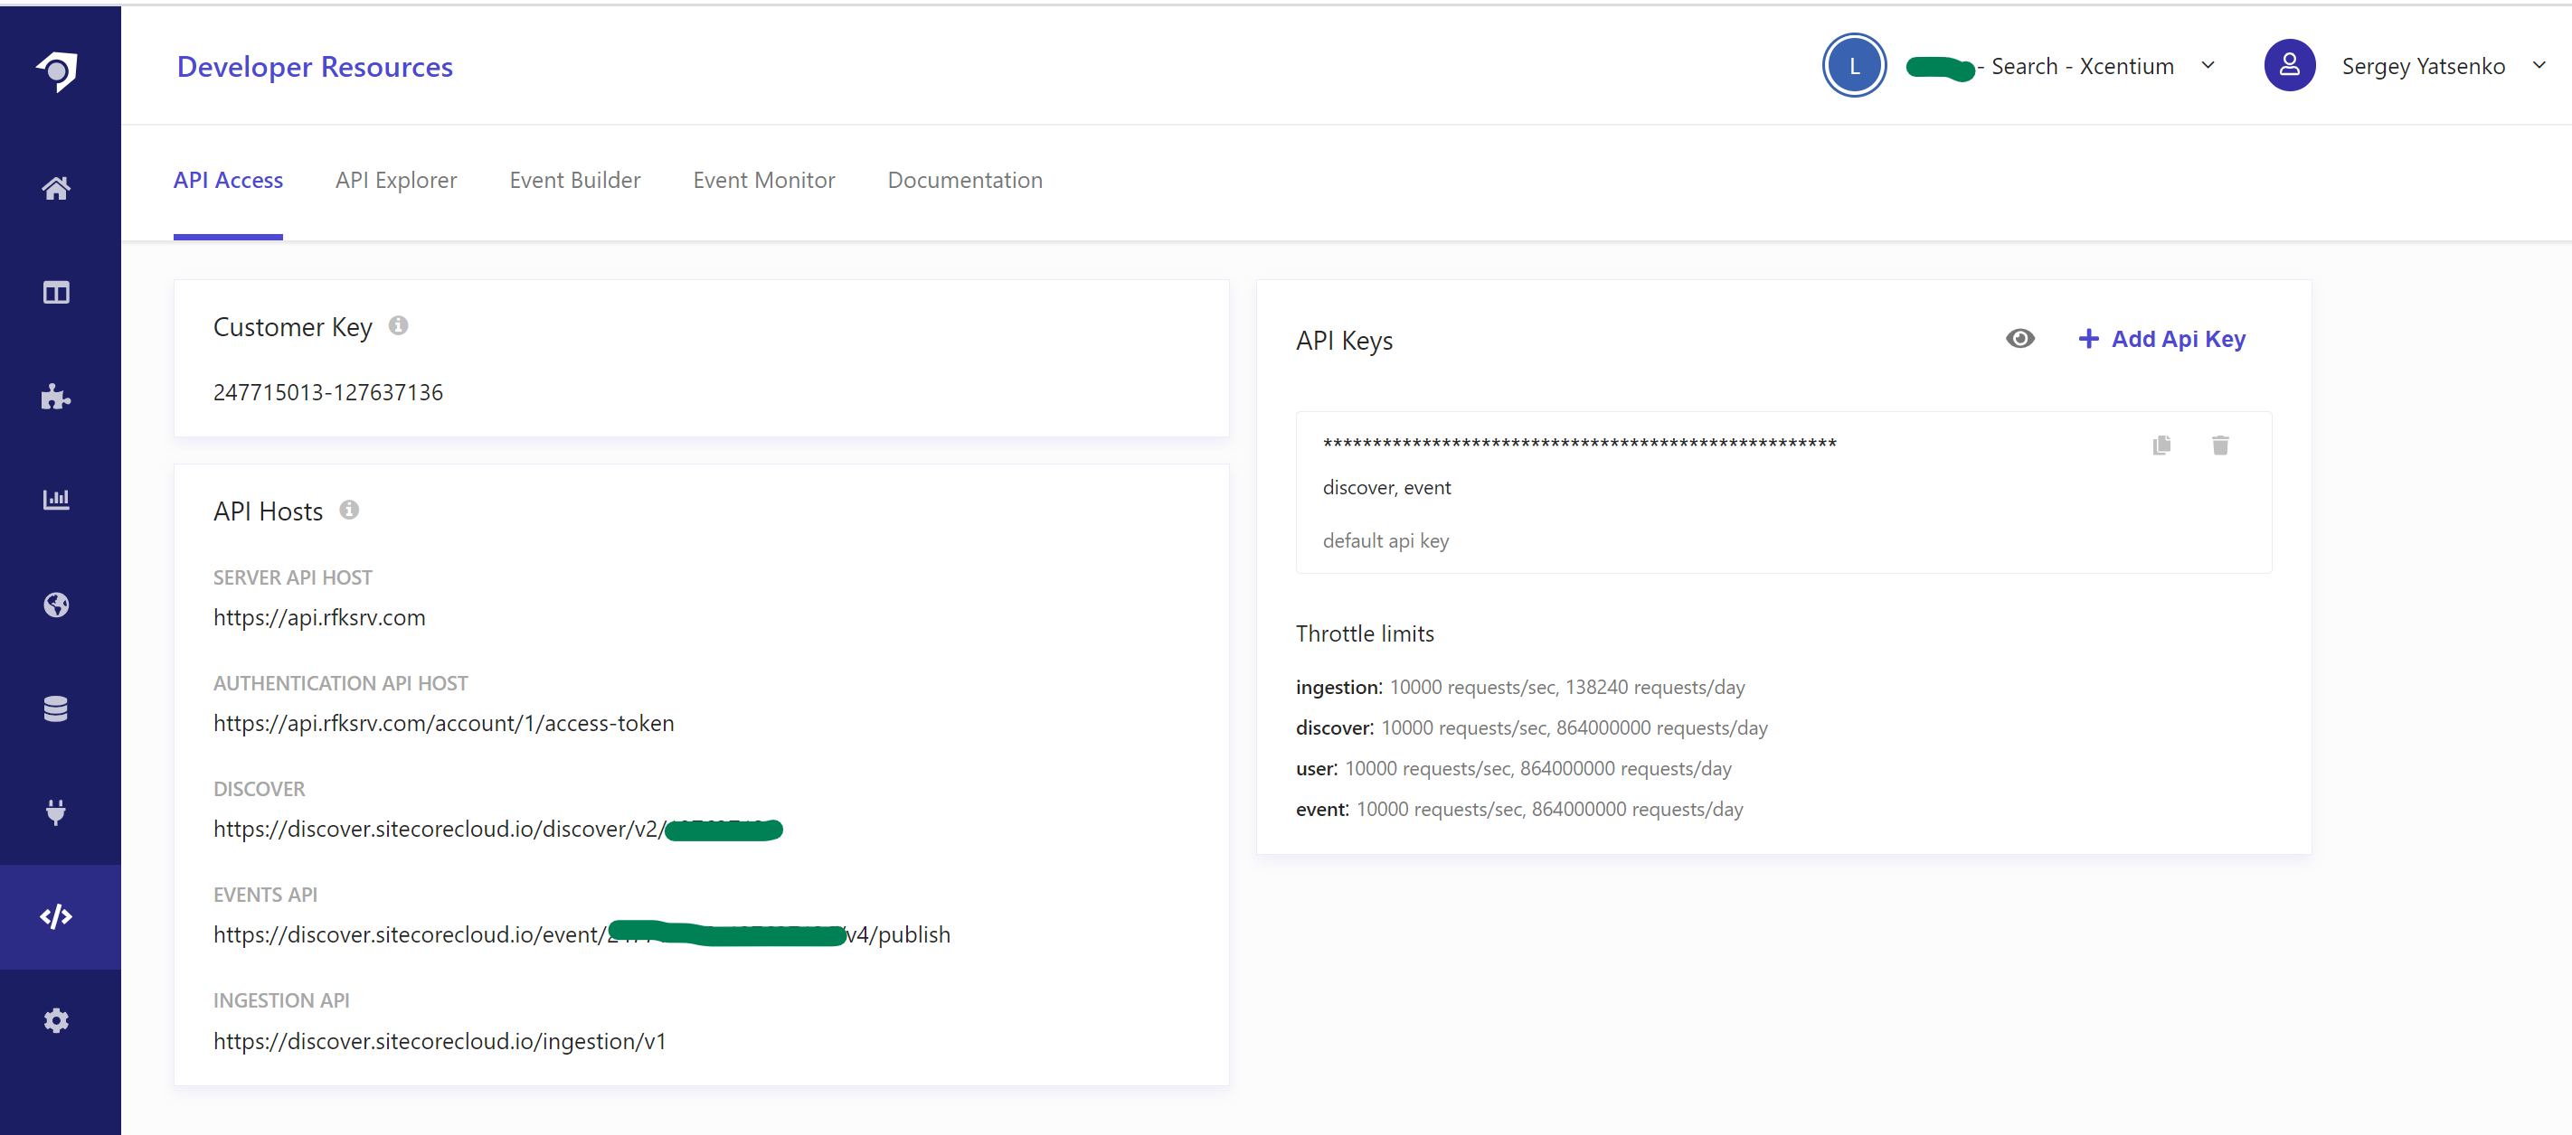The width and height of the screenshot is (2572, 1135).
Task: Open the puzzle piece icon in sidebar
Action: (56, 397)
